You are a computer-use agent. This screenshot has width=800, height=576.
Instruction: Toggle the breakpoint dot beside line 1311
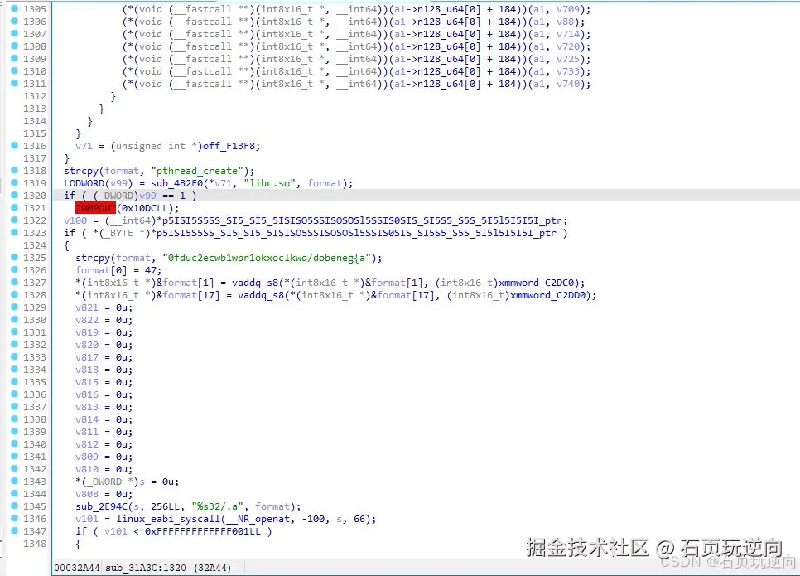14,83
